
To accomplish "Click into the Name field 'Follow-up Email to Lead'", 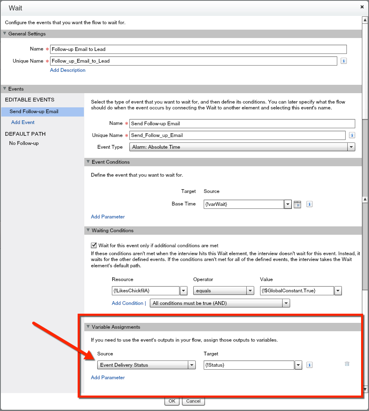I will coord(198,49).
